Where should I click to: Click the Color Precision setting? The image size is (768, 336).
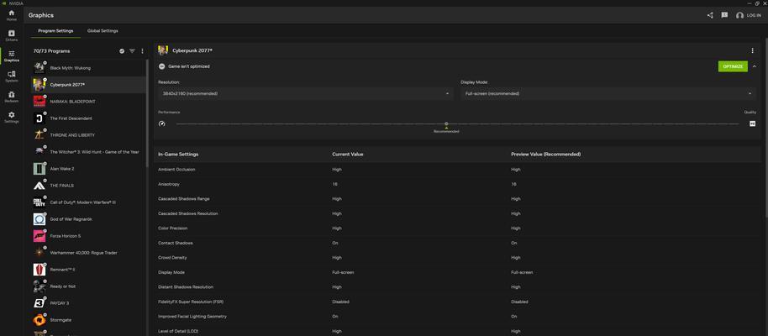coord(173,228)
